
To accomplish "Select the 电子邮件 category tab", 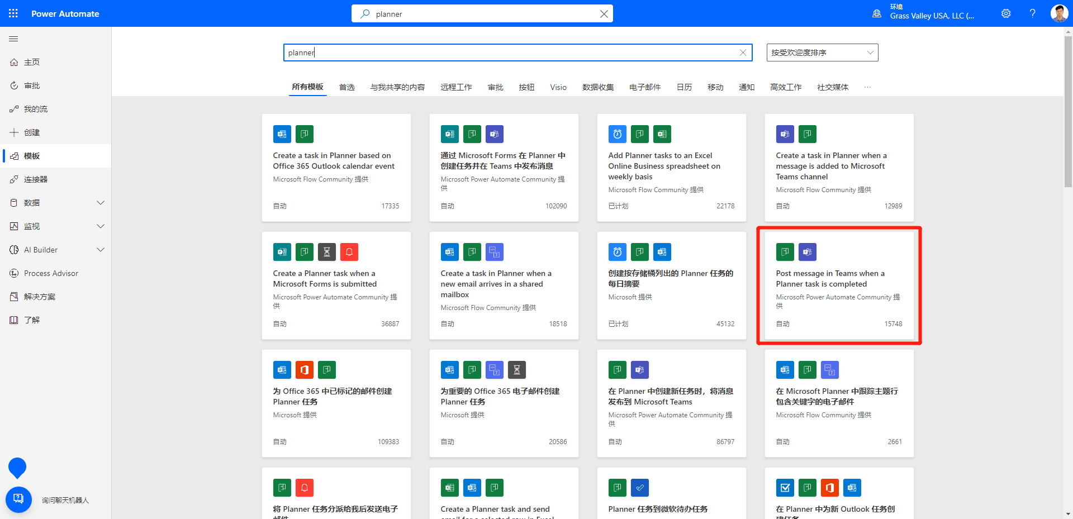I will tap(645, 87).
